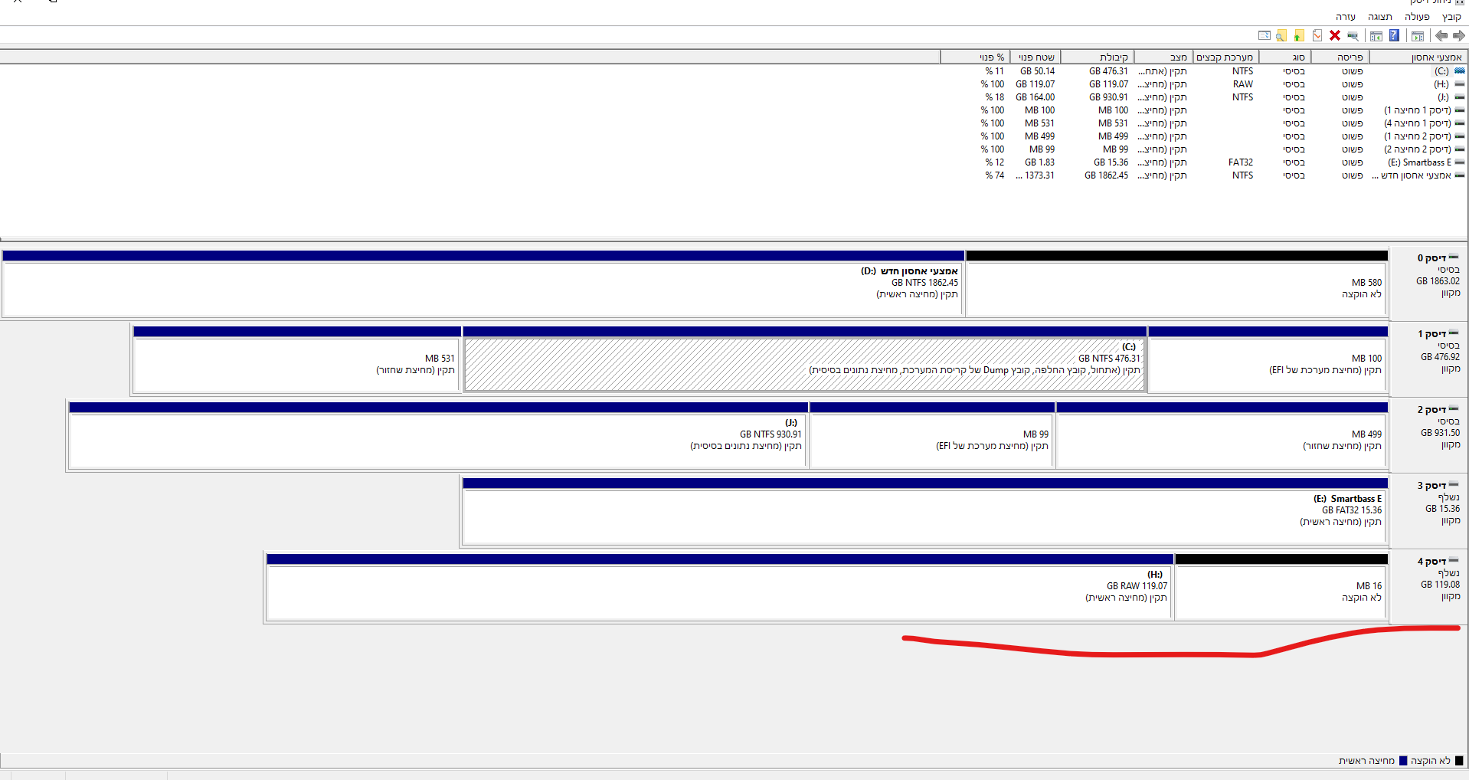The width and height of the screenshot is (1469, 780).
Task: Click the דיסק 0 disk icon
Action: pyautogui.click(x=1454, y=257)
